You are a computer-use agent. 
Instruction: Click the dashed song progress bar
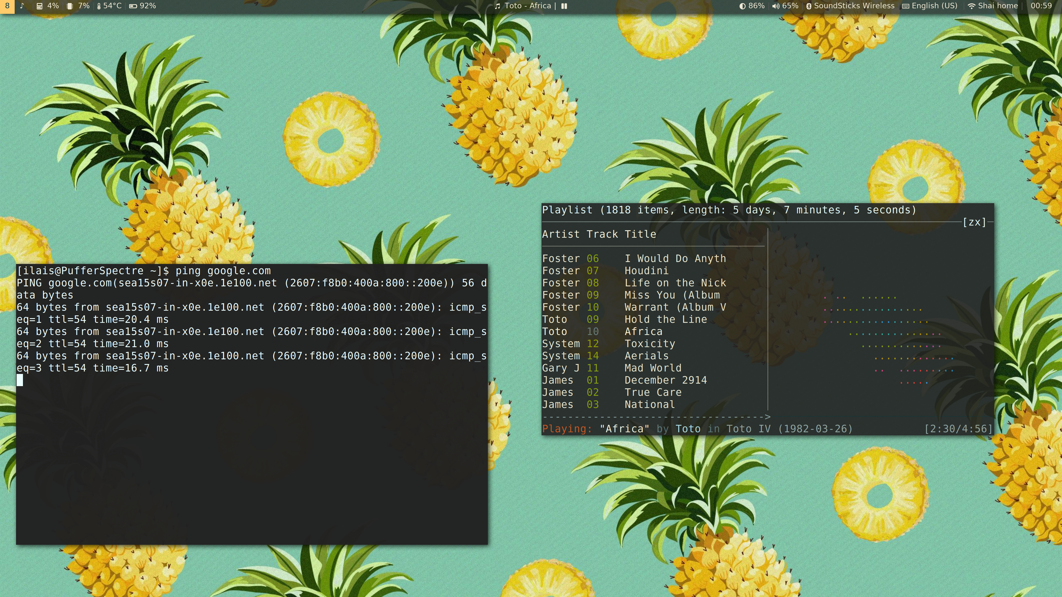[x=656, y=417]
